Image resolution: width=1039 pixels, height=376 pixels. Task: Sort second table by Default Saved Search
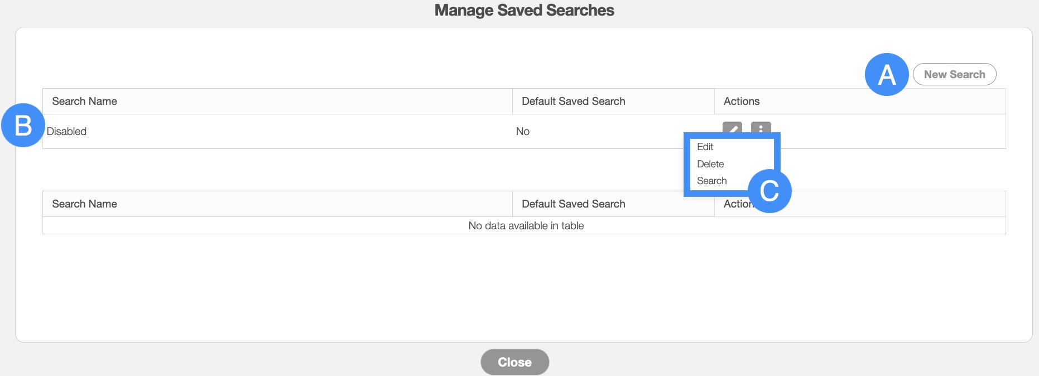click(x=574, y=204)
